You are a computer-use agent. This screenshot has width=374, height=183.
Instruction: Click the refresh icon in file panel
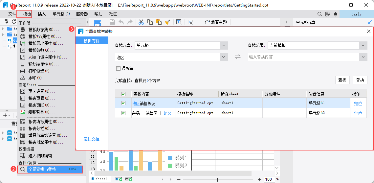coord(13,22)
